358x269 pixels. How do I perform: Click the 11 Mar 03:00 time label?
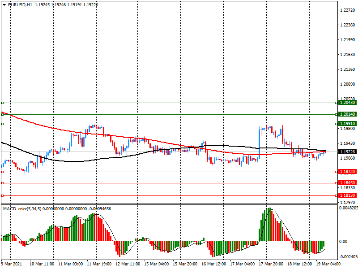(71, 264)
